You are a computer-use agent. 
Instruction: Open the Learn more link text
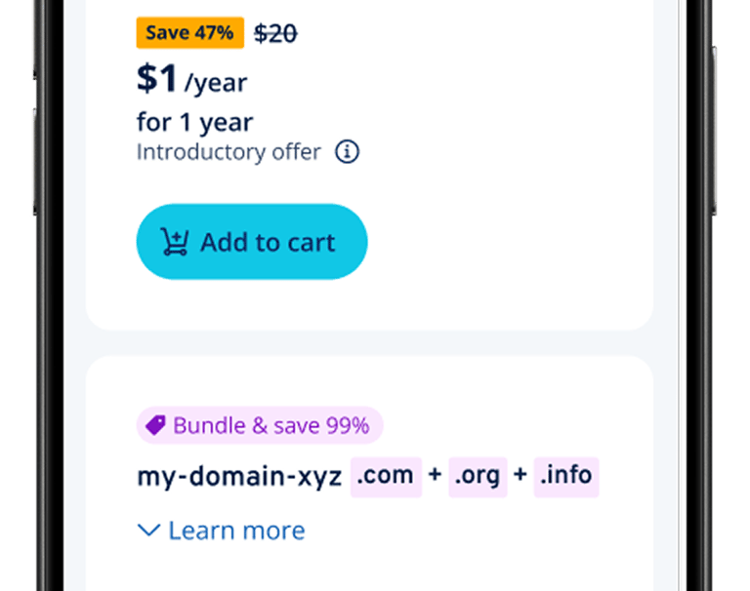(236, 531)
